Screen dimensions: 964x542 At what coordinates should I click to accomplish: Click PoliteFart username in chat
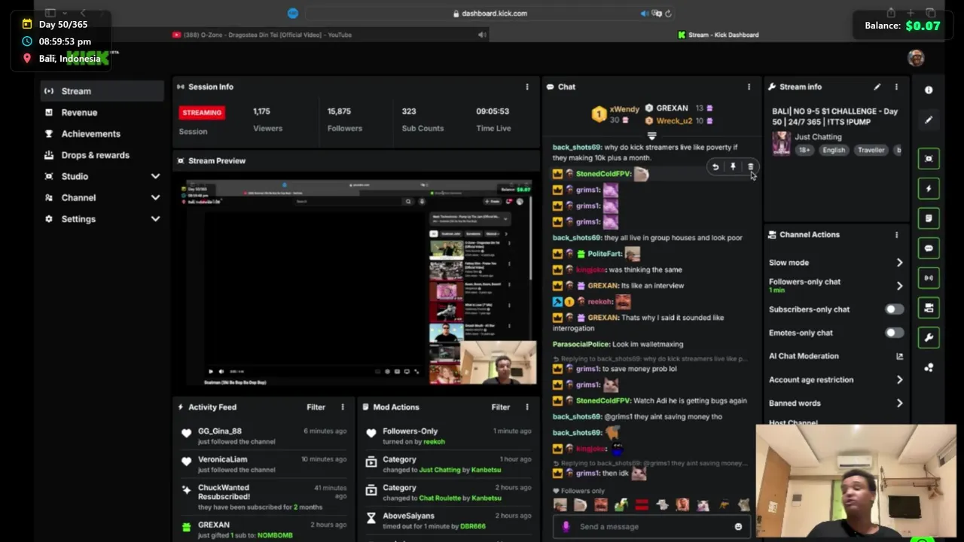(x=604, y=254)
